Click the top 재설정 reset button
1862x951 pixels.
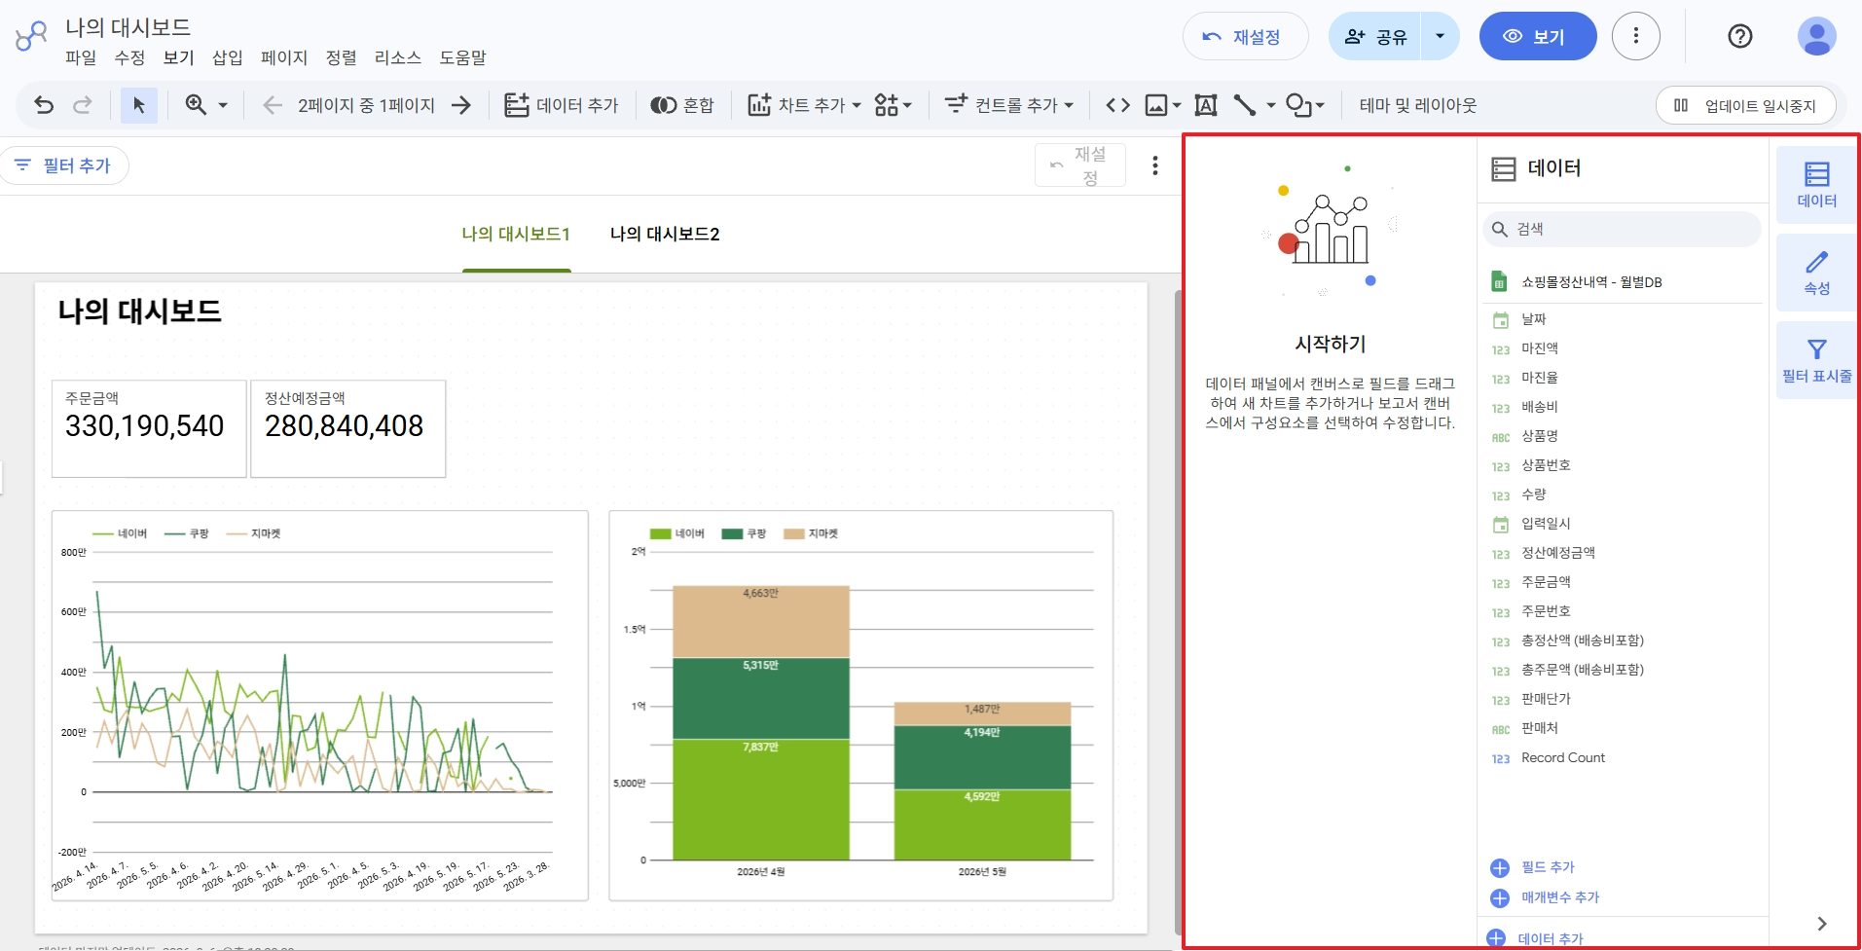1246,37
